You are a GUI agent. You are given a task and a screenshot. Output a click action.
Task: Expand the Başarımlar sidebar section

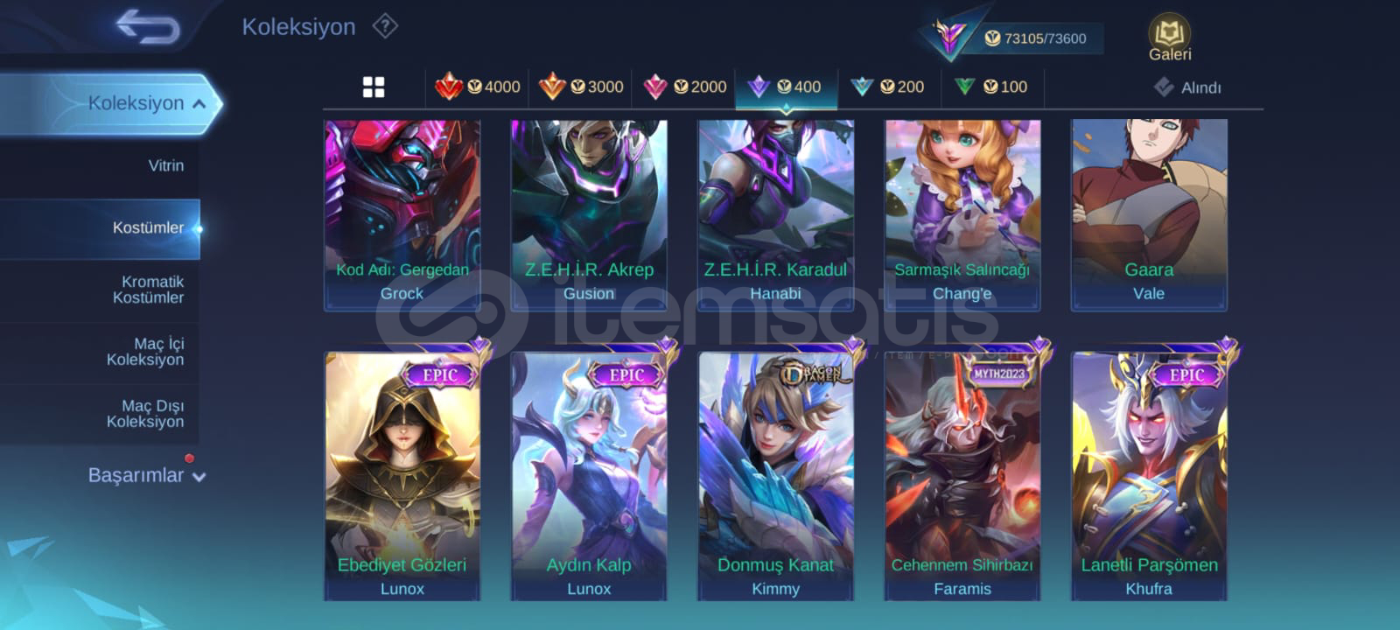[146, 475]
